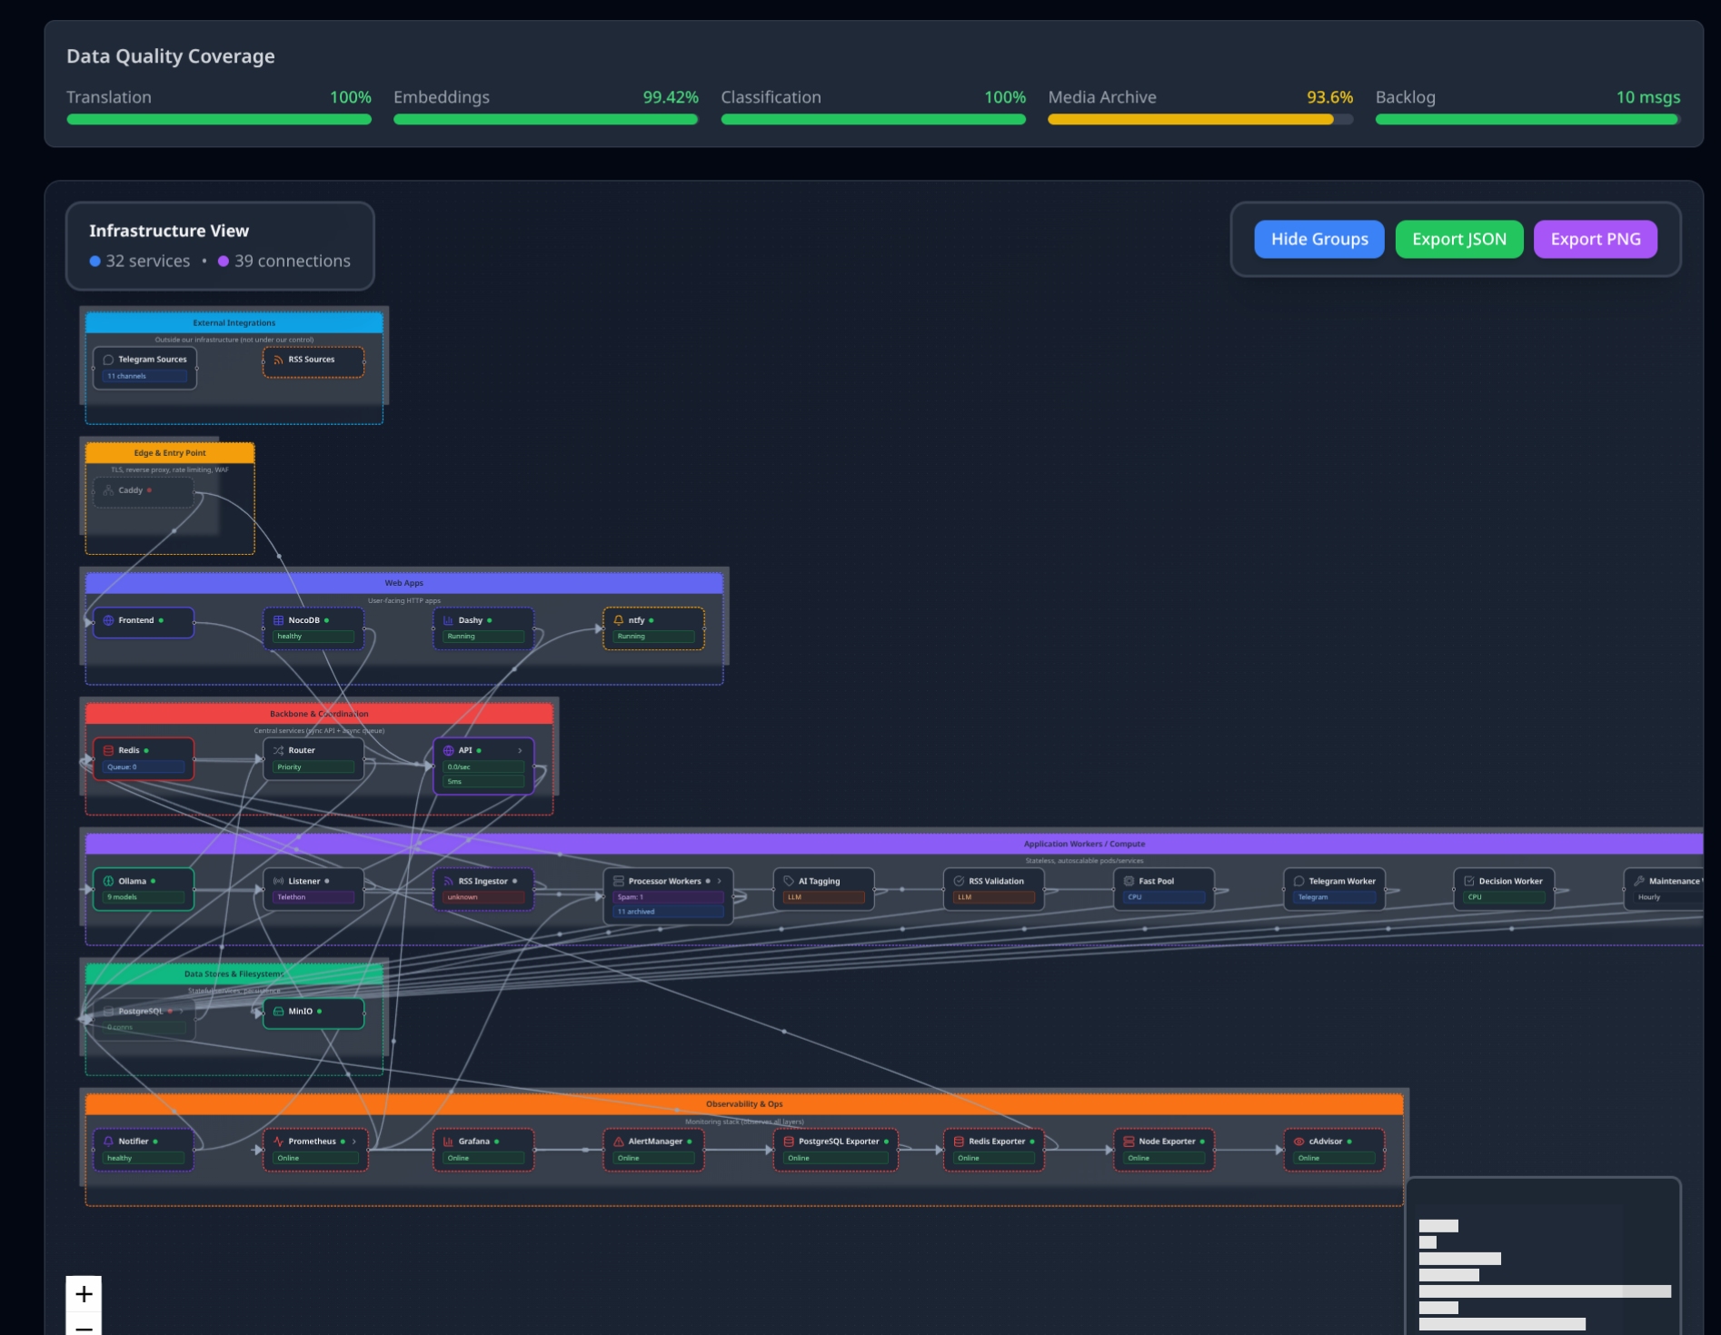Click the AI Tagging tag icon
This screenshot has width=1721, height=1335.
pyautogui.click(x=789, y=881)
